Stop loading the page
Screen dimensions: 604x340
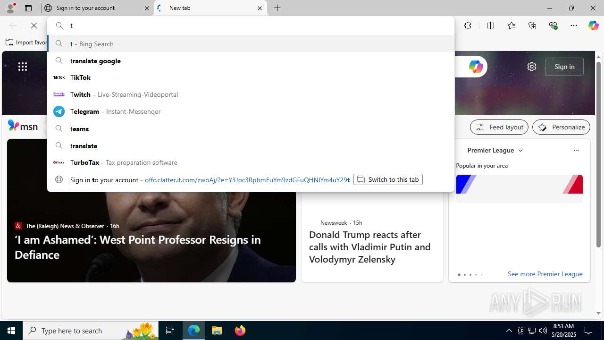point(34,25)
